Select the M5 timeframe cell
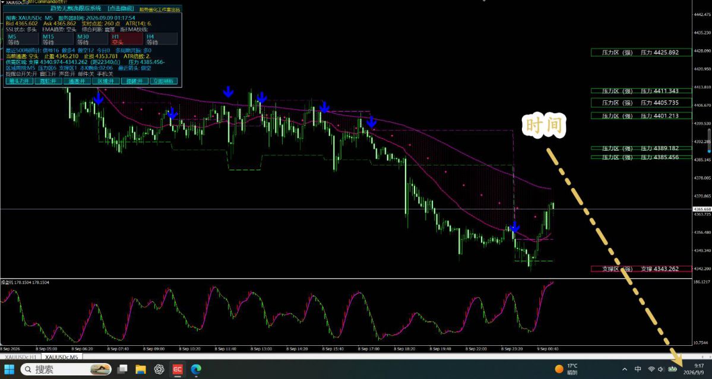The image size is (712, 379). [x=23, y=39]
